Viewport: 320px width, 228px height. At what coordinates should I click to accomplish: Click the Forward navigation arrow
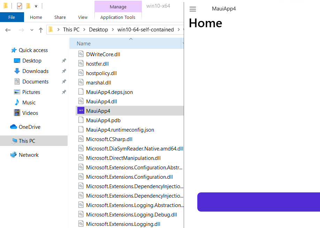click(x=21, y=30)
